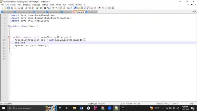Click the UTF-8 encoding status field
Screen dimensions: 197x111
pos(175,104)
